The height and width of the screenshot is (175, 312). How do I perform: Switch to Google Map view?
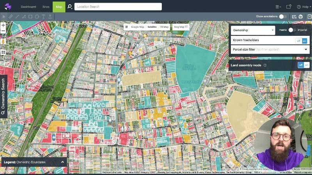tap(137, 27)
